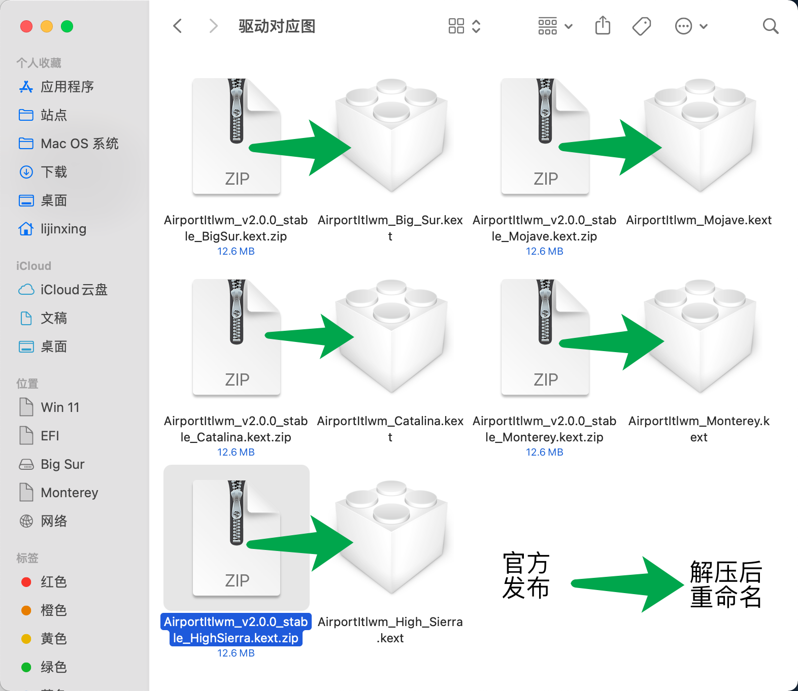Select the AirportItlwm_Big_Sur.kext bundle icon
798x691 pixels.
(391, 135)
